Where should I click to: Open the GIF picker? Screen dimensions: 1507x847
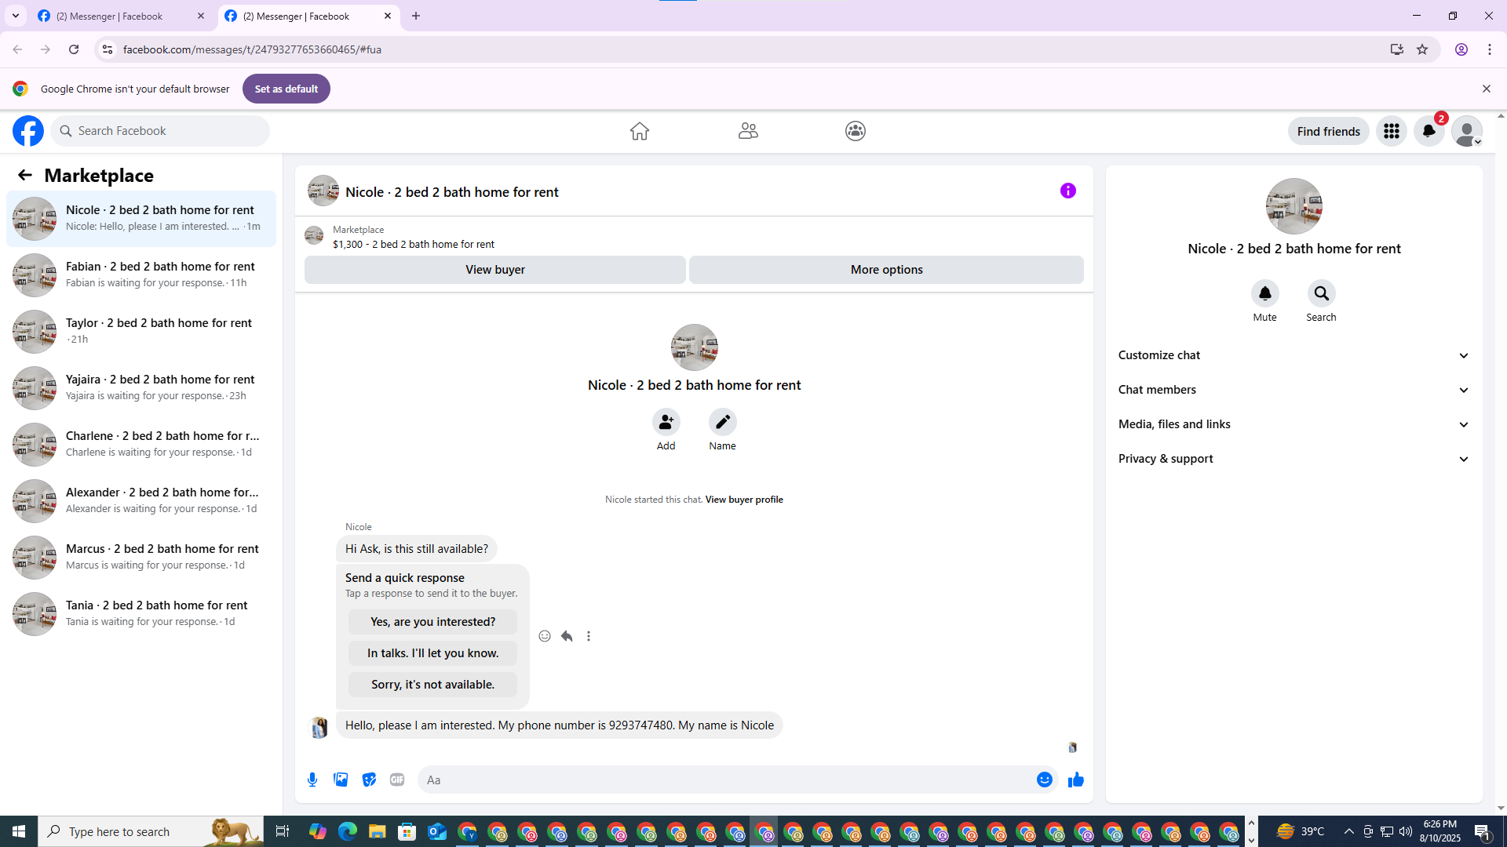397,780
